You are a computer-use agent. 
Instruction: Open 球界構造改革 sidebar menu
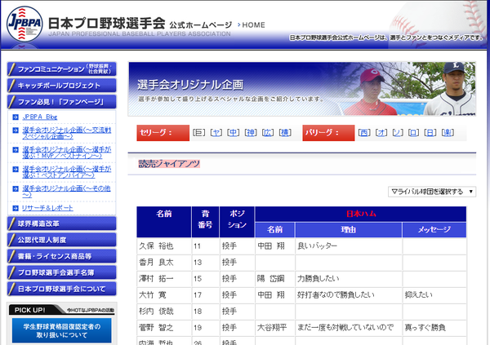(x=62, y=223)
